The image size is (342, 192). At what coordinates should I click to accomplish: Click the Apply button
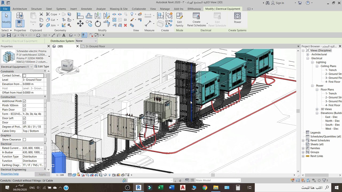click(x=42, y=174)
